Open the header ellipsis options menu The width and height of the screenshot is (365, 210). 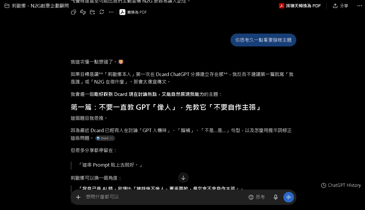(x=359, y=6)
